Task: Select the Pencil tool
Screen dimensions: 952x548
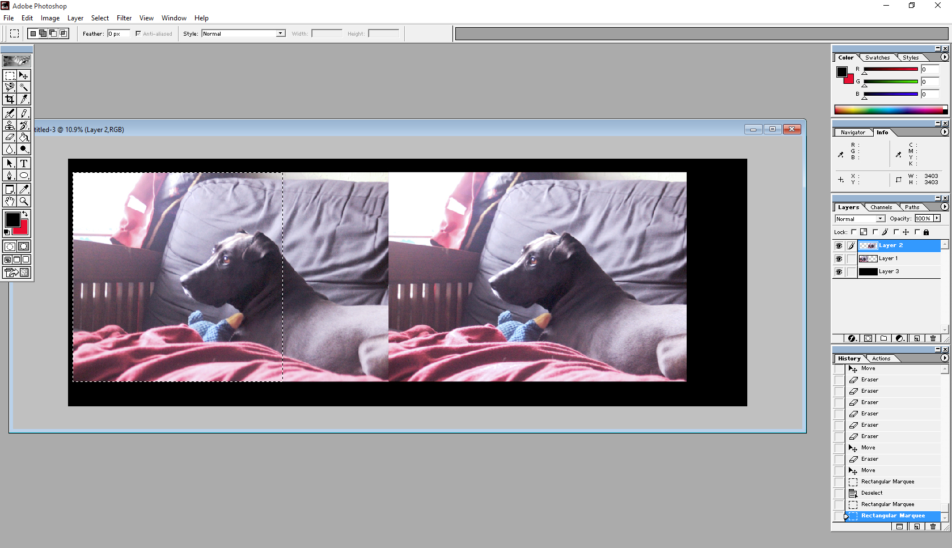Action: (24, 113)
